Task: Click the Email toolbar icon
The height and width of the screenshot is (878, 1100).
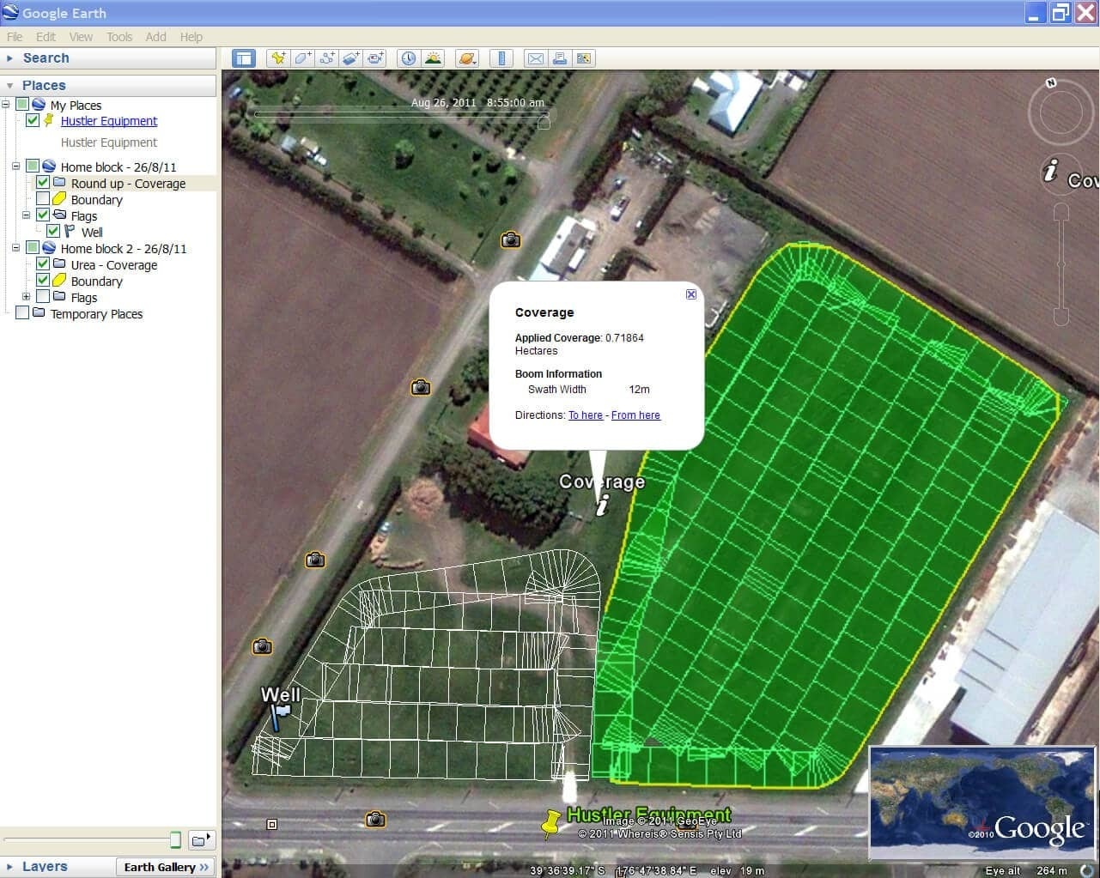Action: [x=536, y=58]
